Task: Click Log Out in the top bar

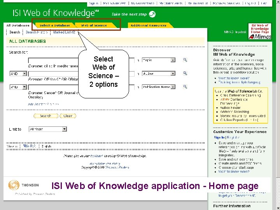Action: pyautogui.click(x=250, y=3)
